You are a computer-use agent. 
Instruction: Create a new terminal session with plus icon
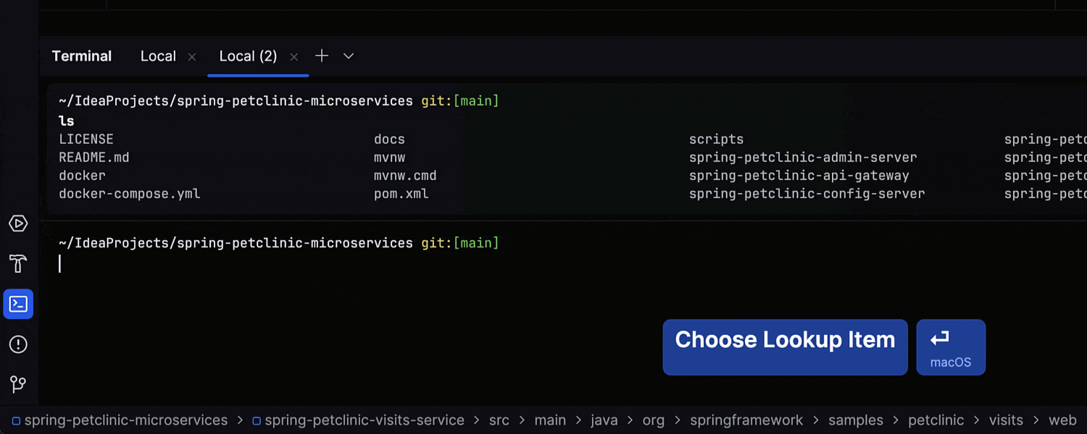321,56
